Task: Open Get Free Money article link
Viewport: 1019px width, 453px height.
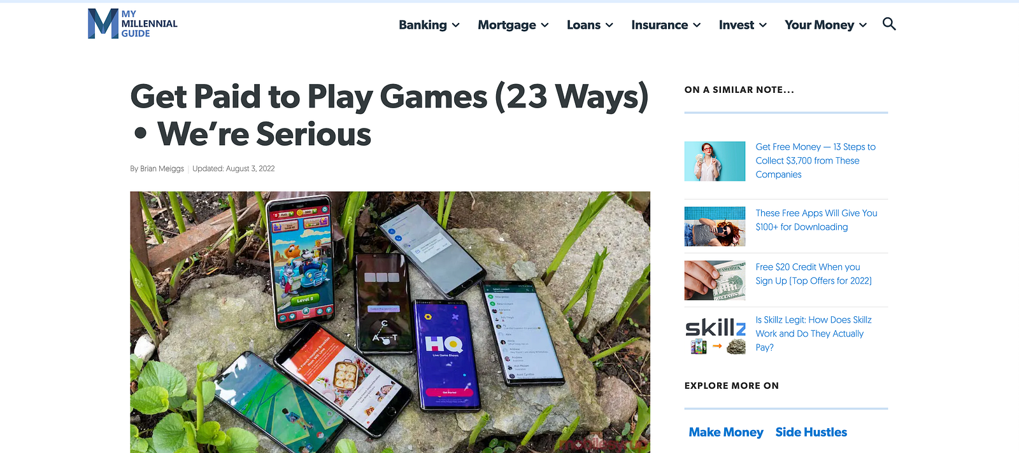Action: (815, 160)
